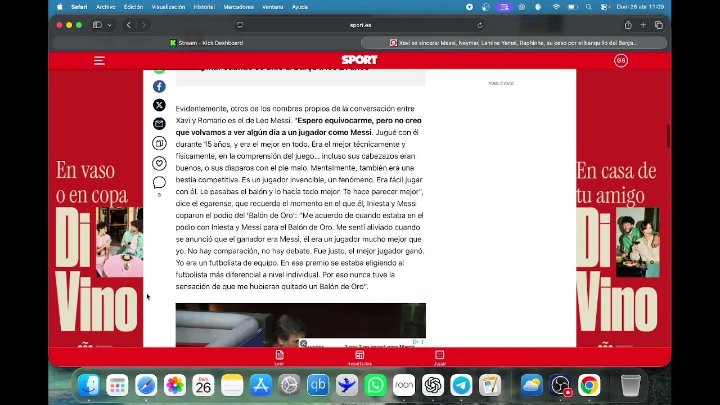720x405 pixels.
Task: Open the Edición menu
Action: point(133,7)
